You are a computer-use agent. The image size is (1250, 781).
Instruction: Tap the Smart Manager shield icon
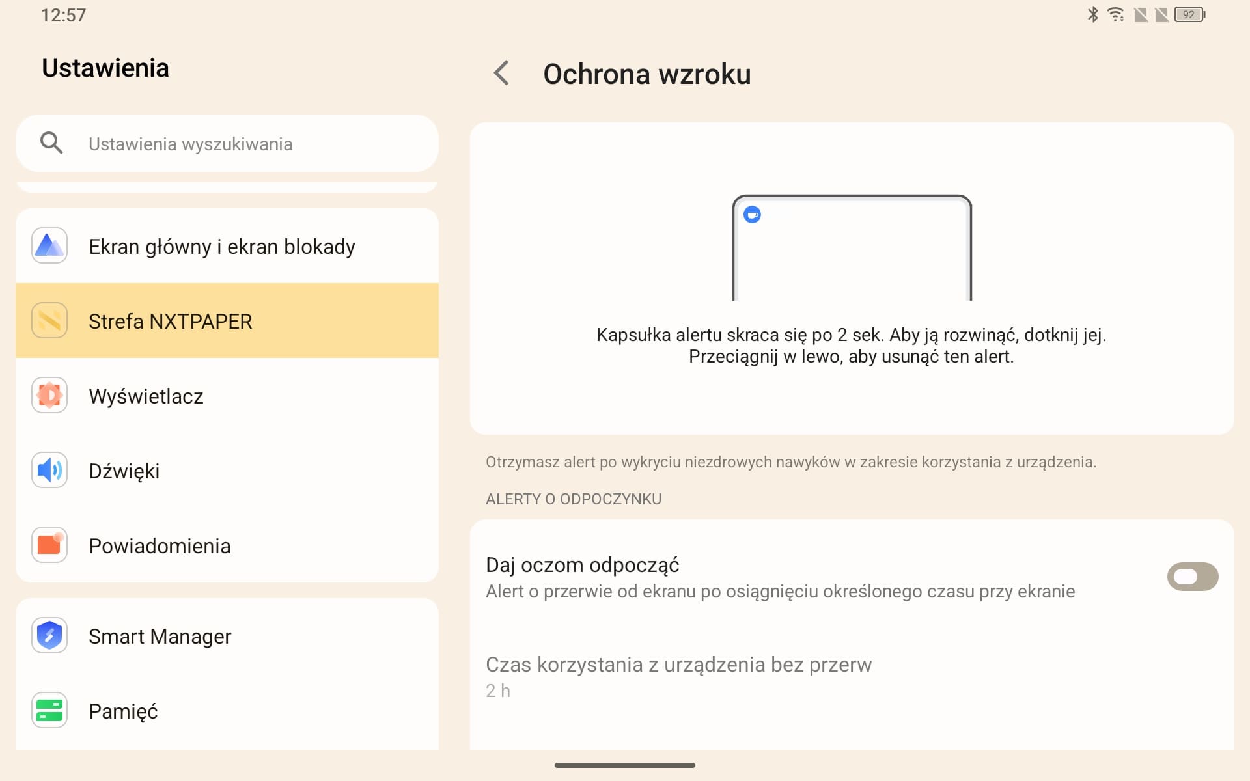click(x=49, y=635)
